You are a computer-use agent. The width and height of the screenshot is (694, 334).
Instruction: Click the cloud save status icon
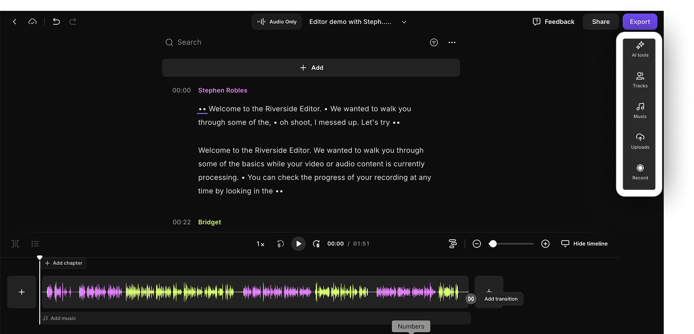(x=33, y=22)
